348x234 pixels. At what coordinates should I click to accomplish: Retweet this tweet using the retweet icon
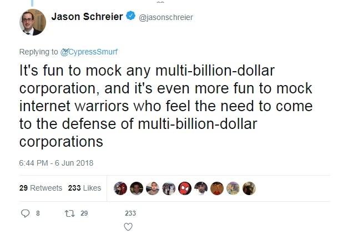(x=69, y=213)
